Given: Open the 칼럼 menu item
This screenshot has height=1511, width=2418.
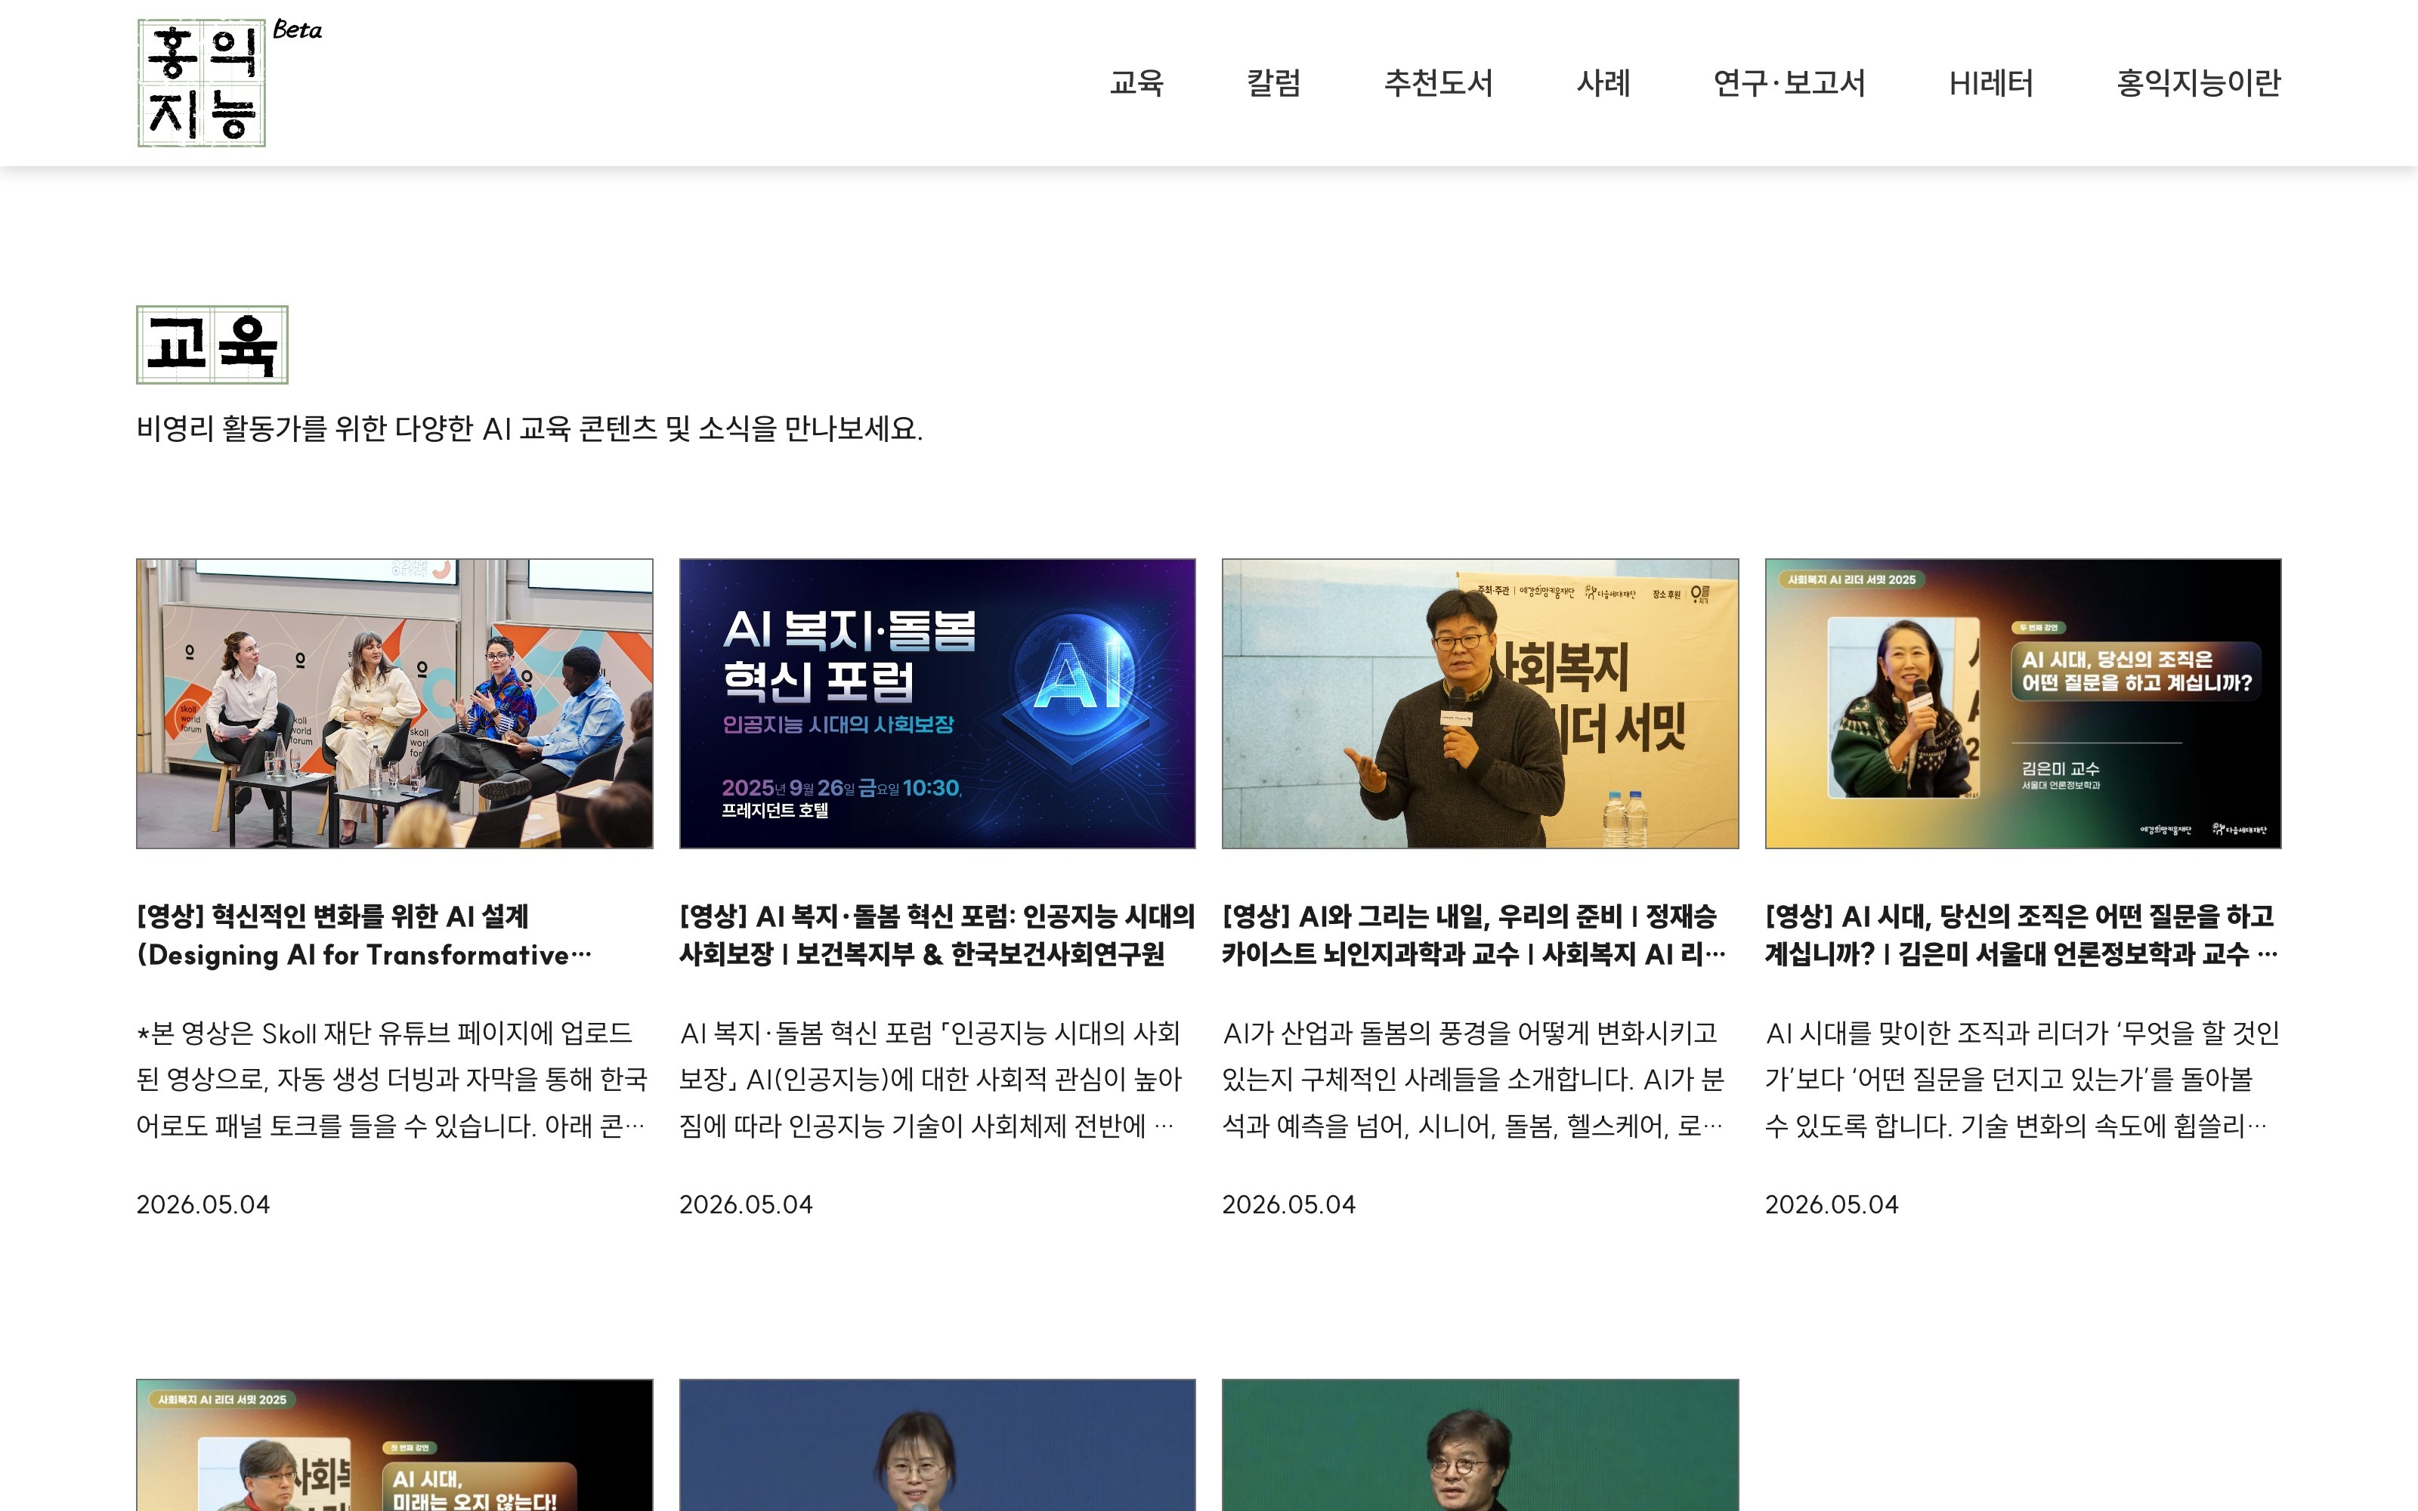Looking at the screenshot, I should [1274, 83].
